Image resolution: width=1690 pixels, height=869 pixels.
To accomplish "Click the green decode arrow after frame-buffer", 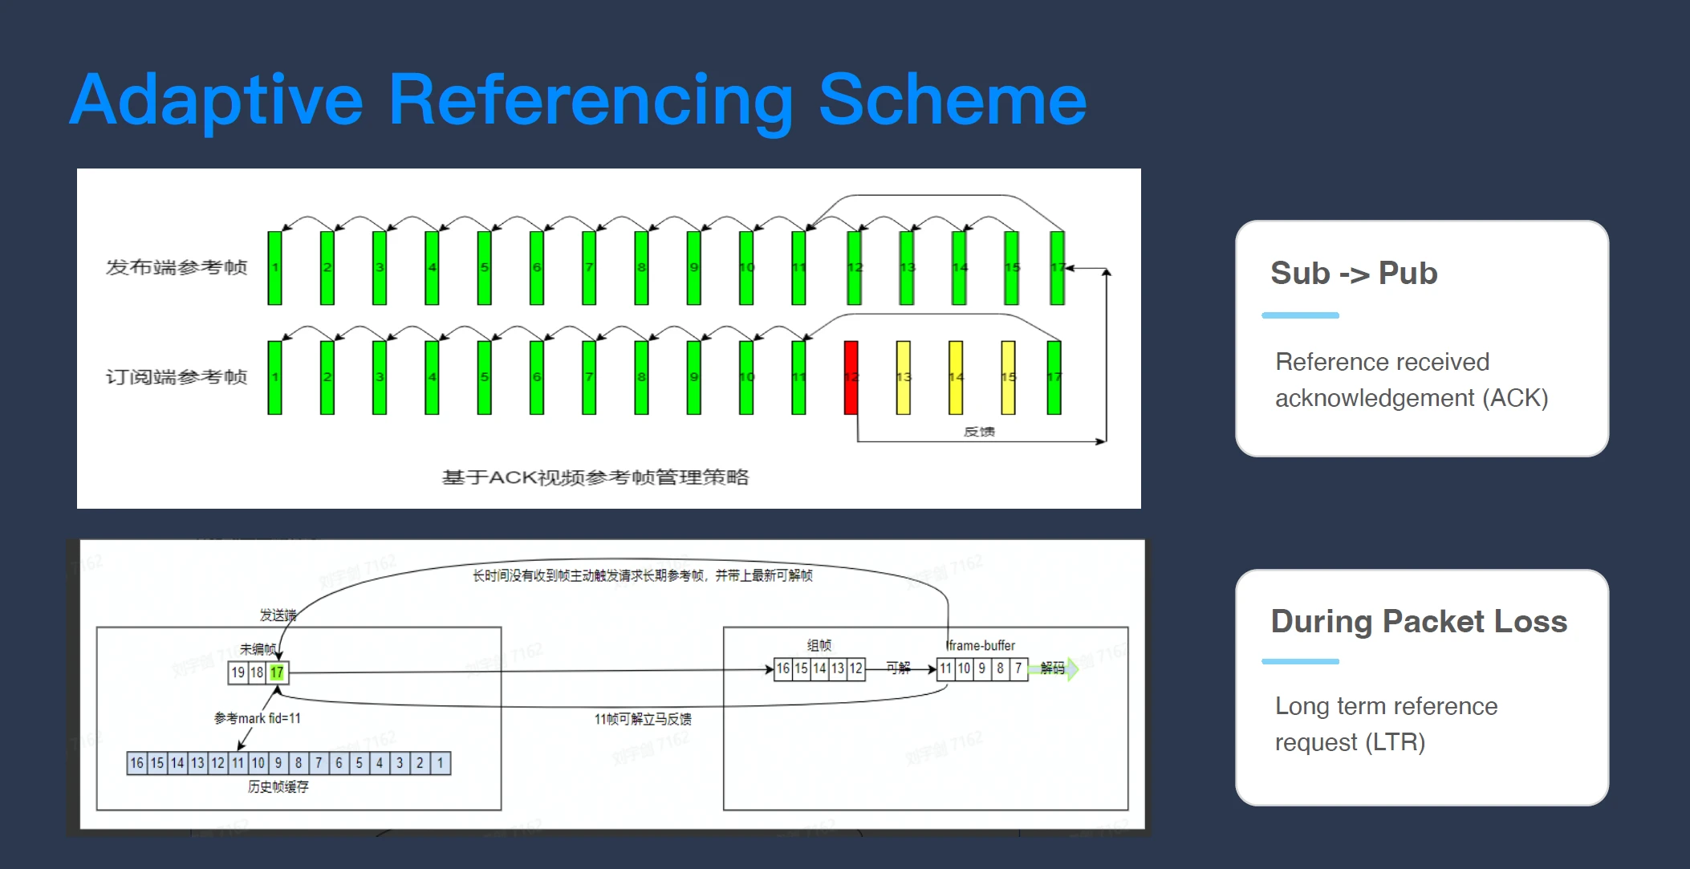I will click(x=1072, y=668).
